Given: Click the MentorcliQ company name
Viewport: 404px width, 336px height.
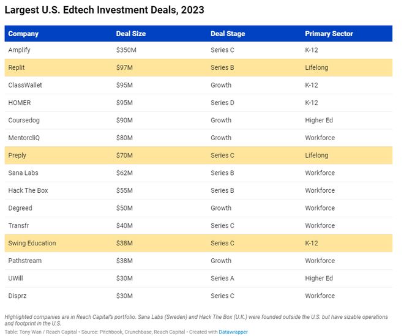Looking at the screenshot, I should (25, 138).
